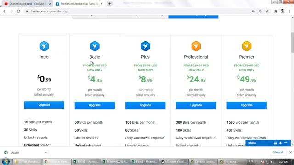The image size is (294, 165).
Task: Open the Windows Start button
Action: (x=6, y=162)
